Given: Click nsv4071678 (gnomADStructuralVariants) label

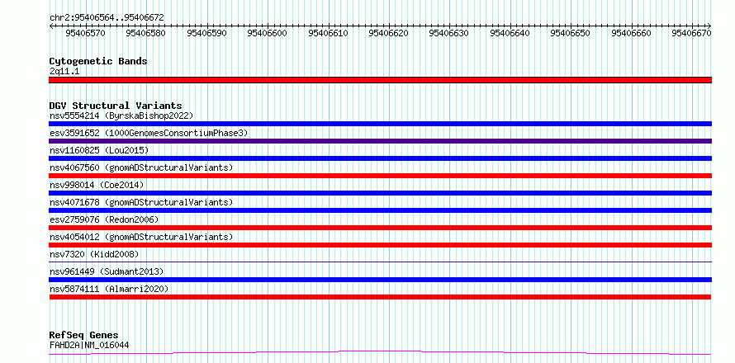Looking at the screenshot, I should (x=140, y=202).
